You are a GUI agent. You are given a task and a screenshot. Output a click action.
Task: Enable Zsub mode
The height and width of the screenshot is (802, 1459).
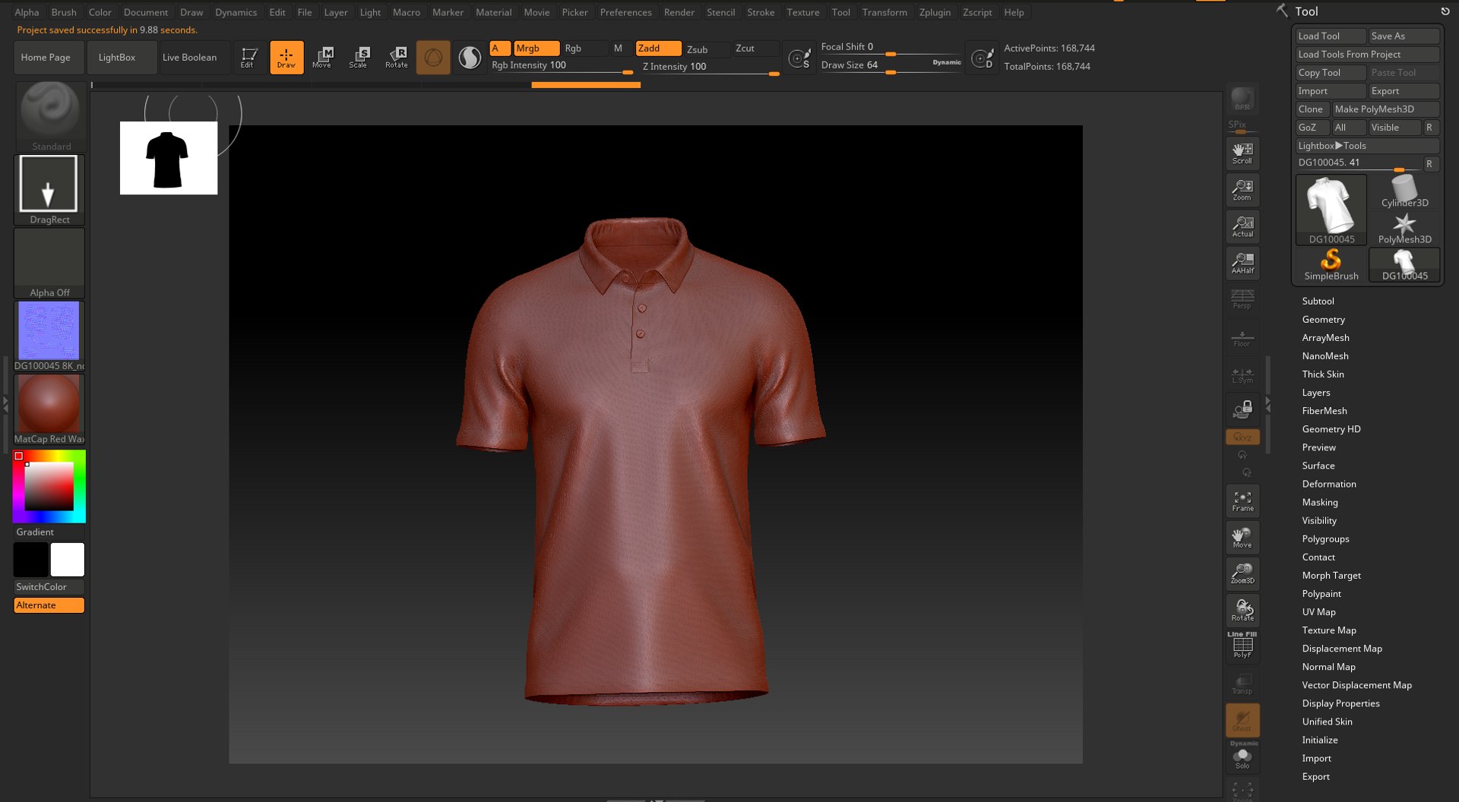point(707,49)
